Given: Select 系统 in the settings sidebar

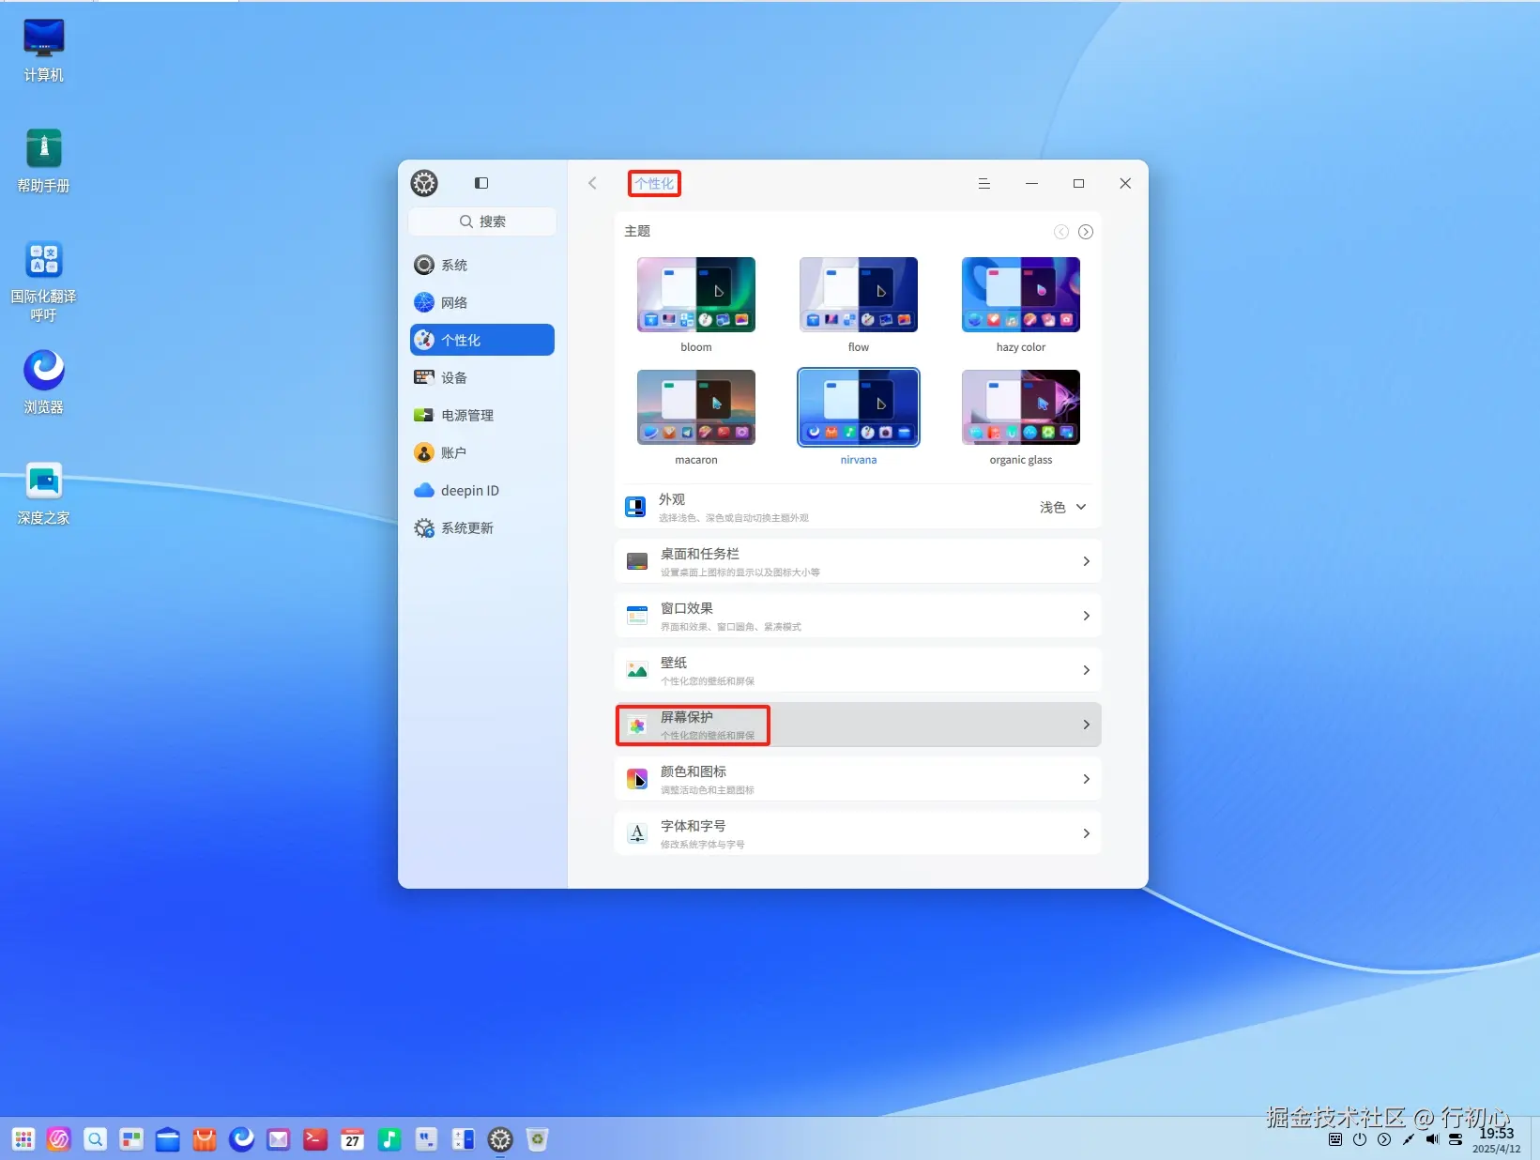Looking at the screenshot, I should [x=482, y=265].
